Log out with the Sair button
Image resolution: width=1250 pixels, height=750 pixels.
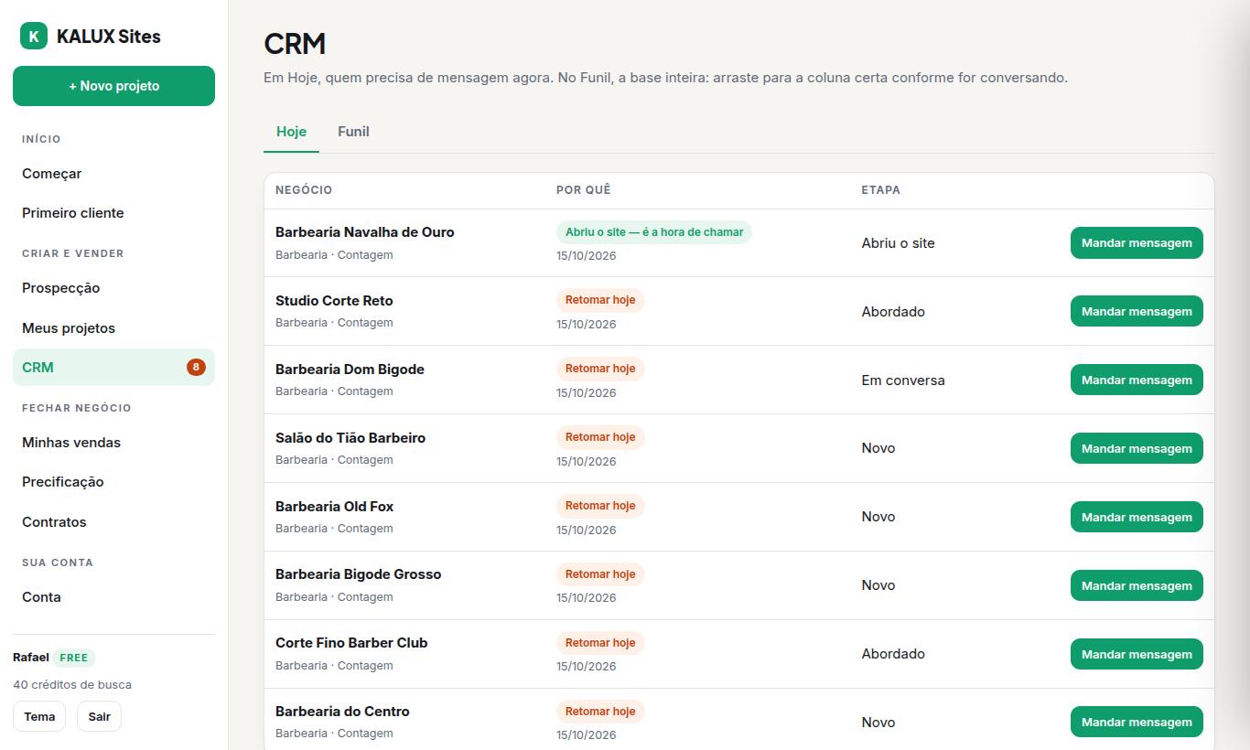(x=100, y=717)
